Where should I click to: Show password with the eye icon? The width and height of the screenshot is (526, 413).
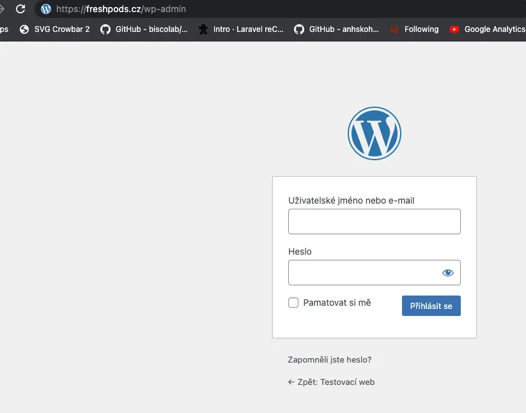coord(448,273)
